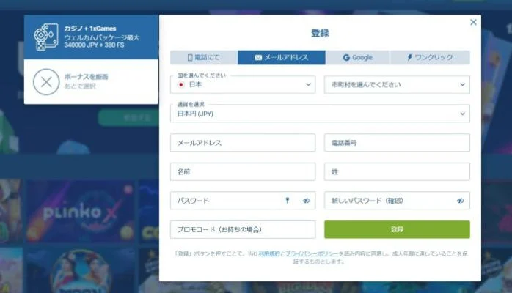Open the Plinko X game thumbnail
This screenshot has width=512, height=293.
pos(81,212)
